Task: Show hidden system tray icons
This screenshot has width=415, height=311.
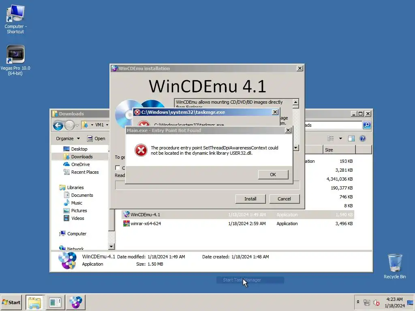Action: [358, 302]
